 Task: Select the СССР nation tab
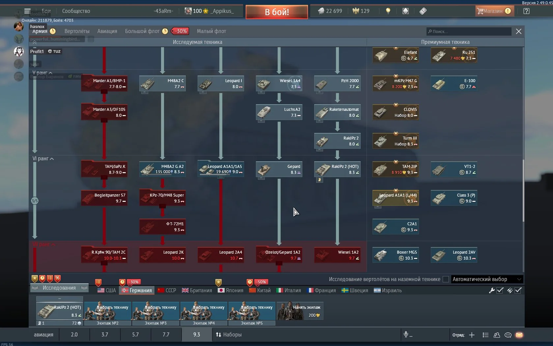(x=167, y=290)
